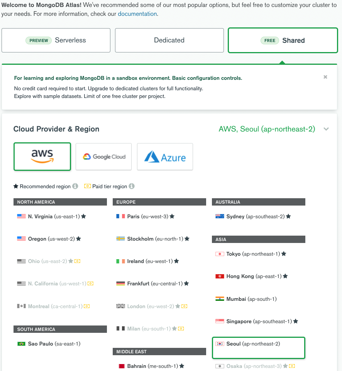The image size is (342, 371).
Task: Click the paid tier icon next to Ohio
Action: click(x=78, y=261)
